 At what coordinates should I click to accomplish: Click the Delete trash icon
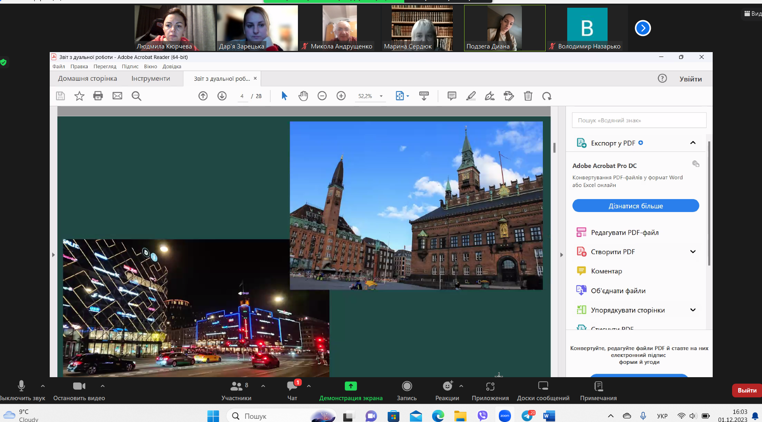(x=528, y=96)
